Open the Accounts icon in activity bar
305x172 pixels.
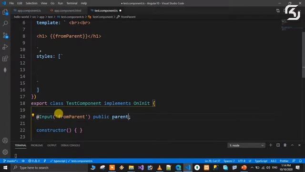[x=5, y=140]
